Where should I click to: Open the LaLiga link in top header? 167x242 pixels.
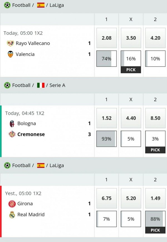(x=57, y=5)
